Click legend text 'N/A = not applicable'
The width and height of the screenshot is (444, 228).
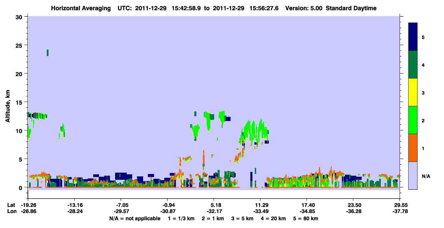(135, 218)
